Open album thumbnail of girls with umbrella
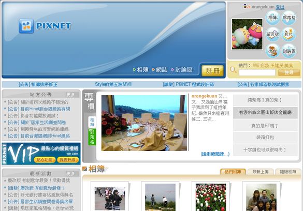Viewport: 303px width, 211px height. 110,199
